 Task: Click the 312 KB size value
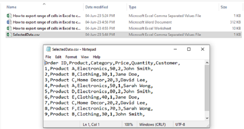[x=235, y=22]
